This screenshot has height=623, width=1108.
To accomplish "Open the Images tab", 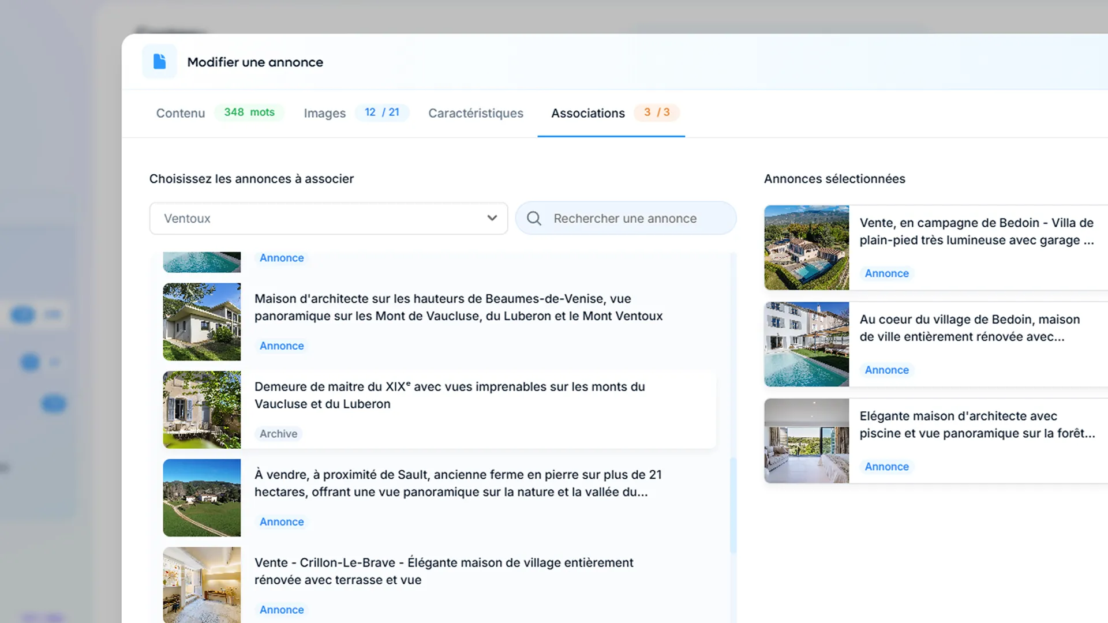I will click(324, 113).
